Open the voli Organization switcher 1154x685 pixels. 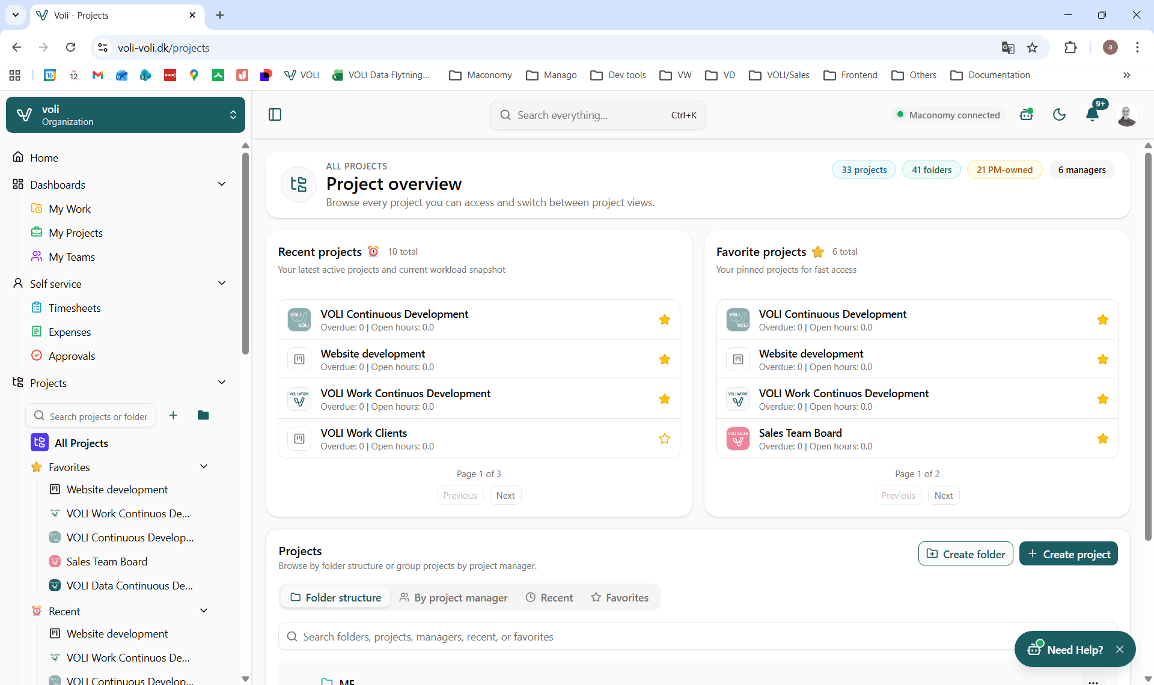point(126,115)
